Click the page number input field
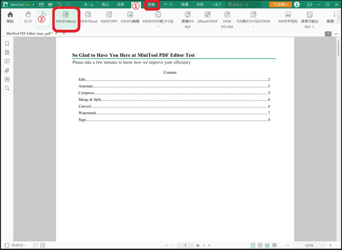This screenshot has width=342, height=250. [185, 245]
